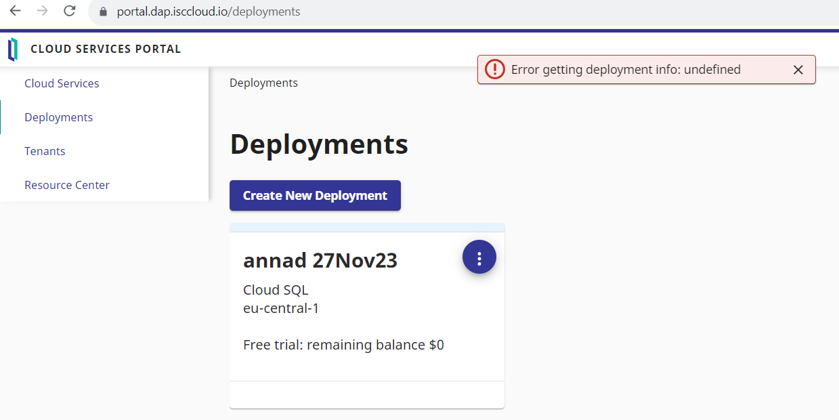Screen dimensions: 839x420
Task: Reload the page with the refresh icon
Action: [69, 11]
